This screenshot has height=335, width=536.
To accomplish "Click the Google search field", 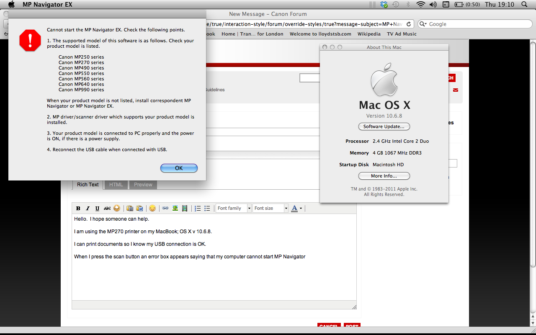I will pyautogui.click(x=473, y=24).
